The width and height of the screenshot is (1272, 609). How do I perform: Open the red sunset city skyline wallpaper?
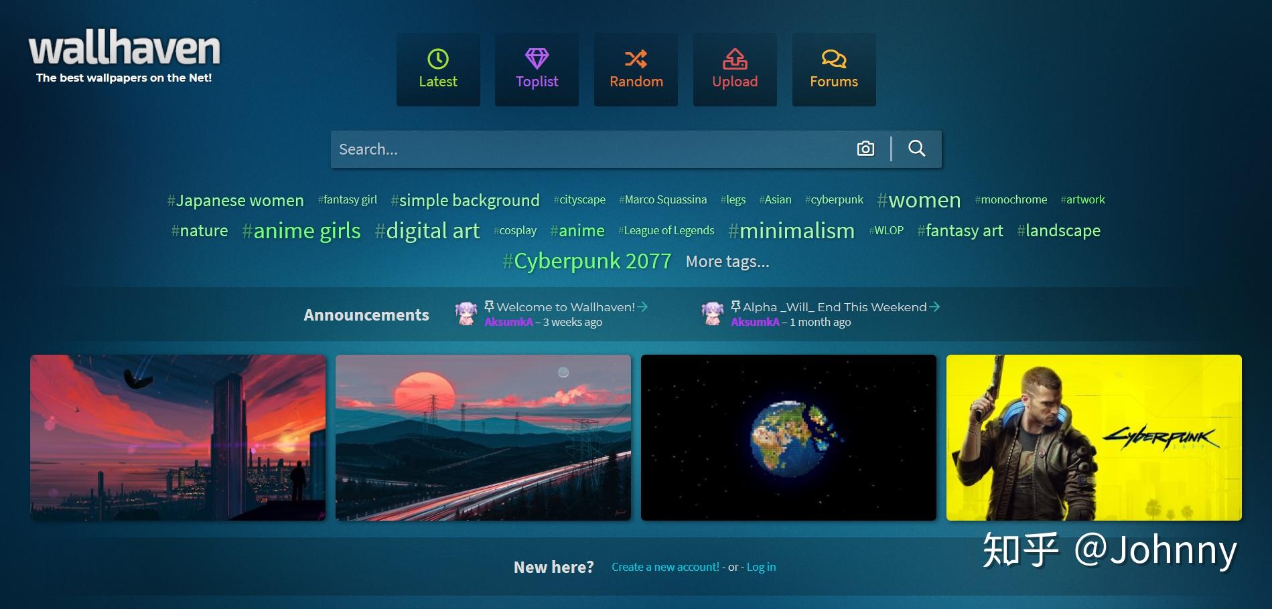[x=178, y=438]
